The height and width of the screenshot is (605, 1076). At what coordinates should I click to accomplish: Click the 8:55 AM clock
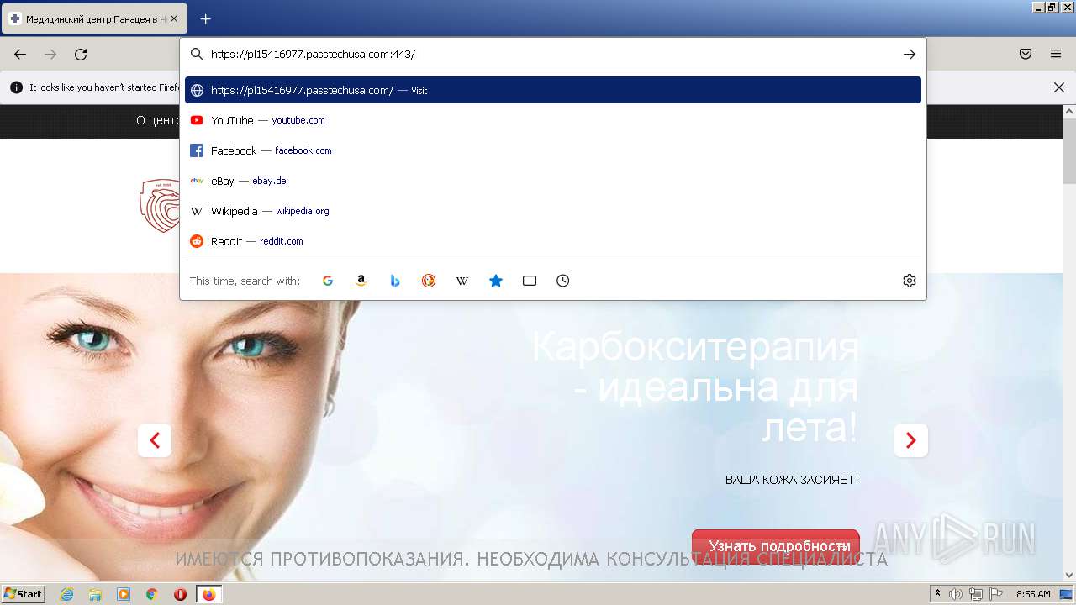[1033, 594]
